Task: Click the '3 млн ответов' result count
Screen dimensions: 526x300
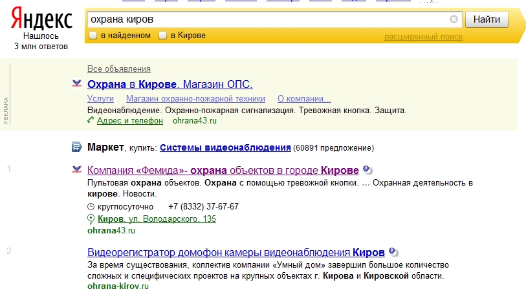Action: coord(41,47)
